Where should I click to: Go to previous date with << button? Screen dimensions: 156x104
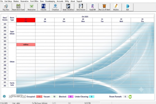10,96
